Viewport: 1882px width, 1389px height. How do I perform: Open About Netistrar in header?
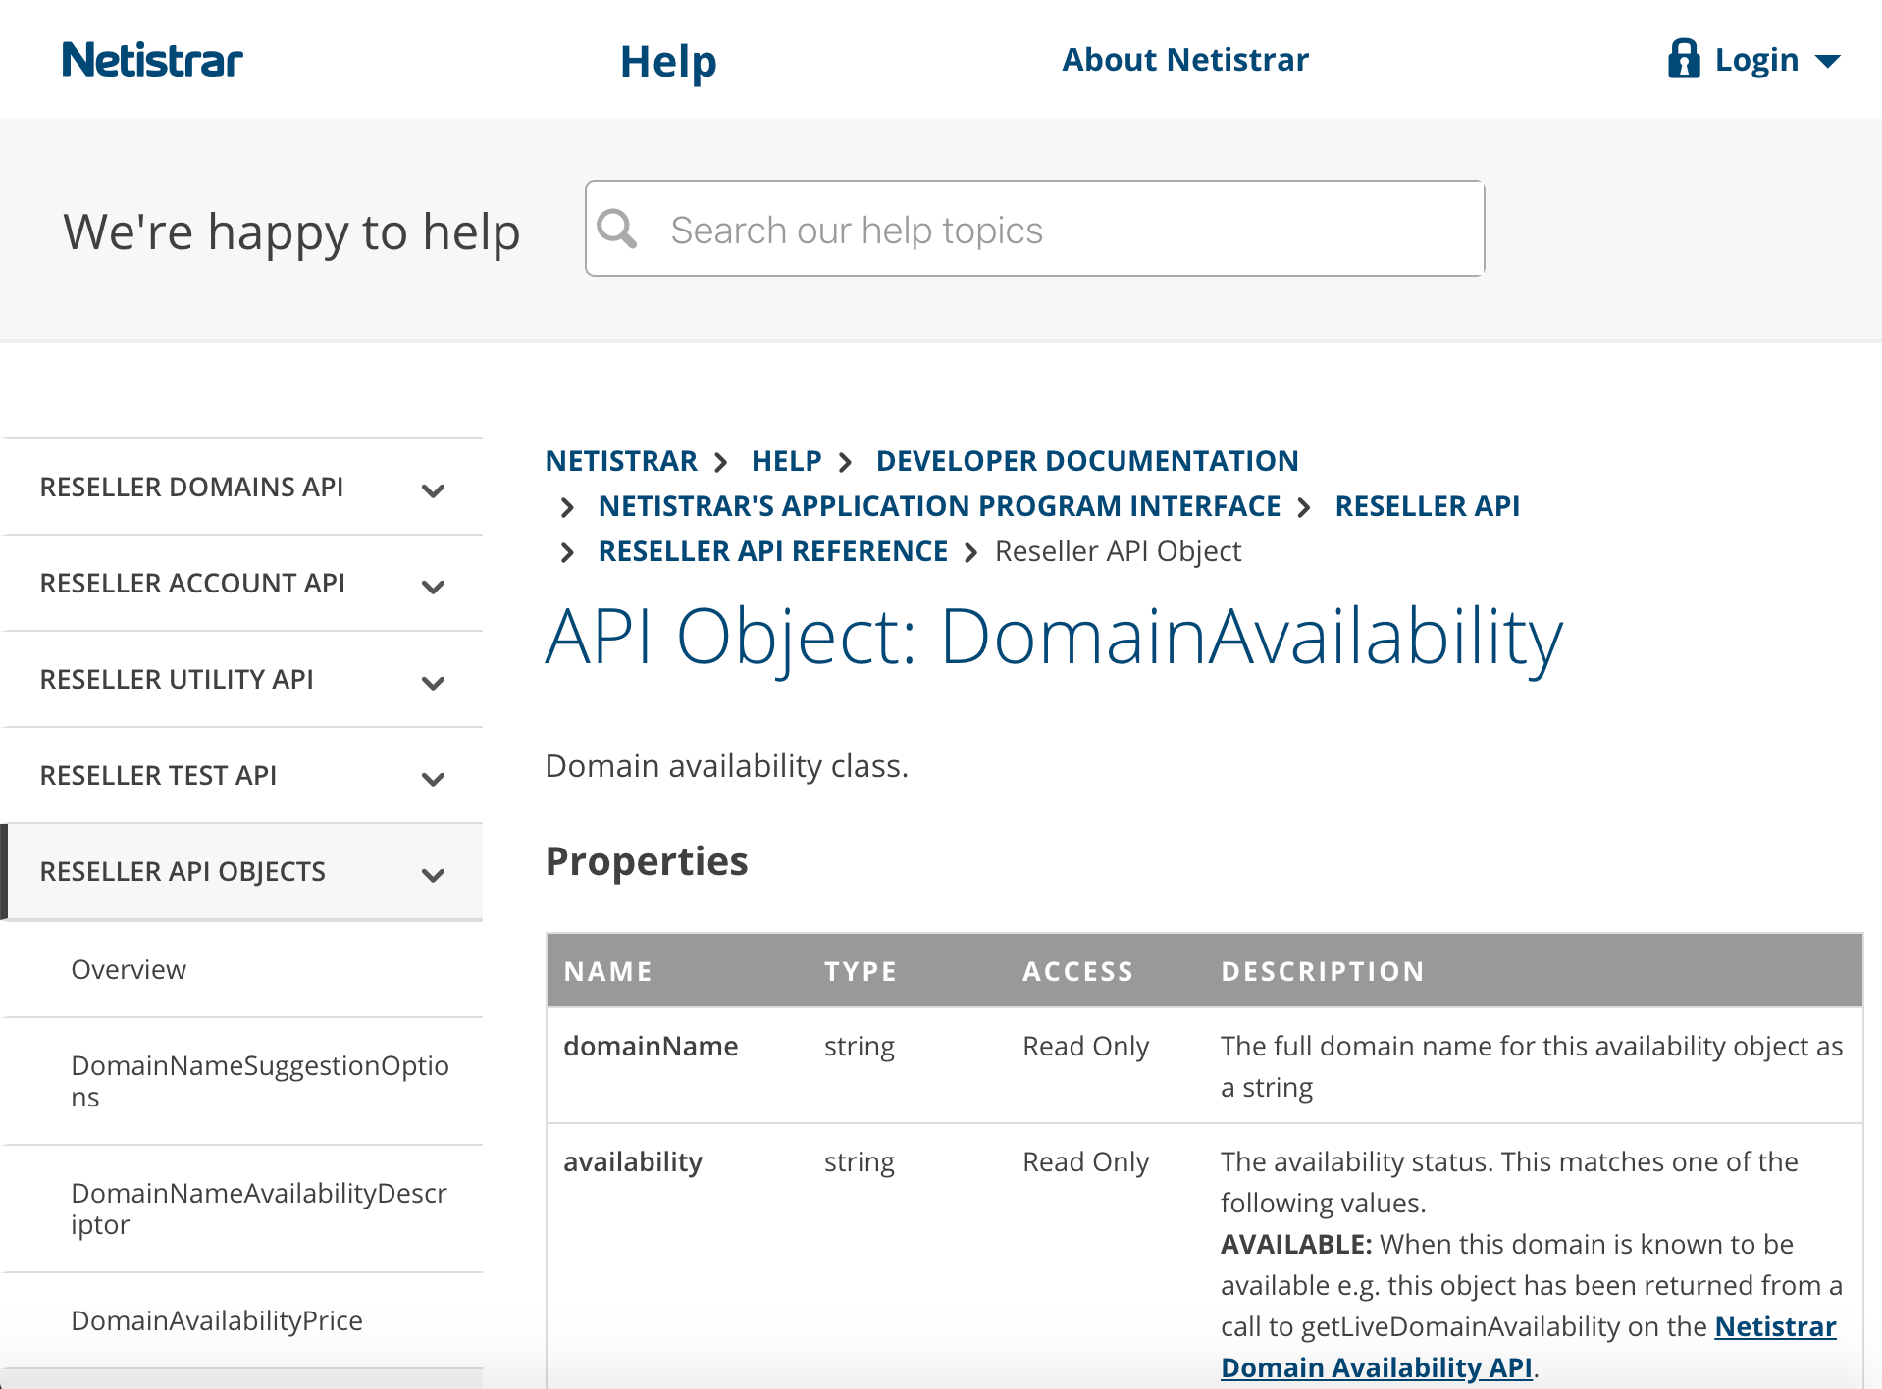point(1185,60)
